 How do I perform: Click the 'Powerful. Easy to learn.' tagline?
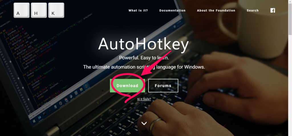144,58
